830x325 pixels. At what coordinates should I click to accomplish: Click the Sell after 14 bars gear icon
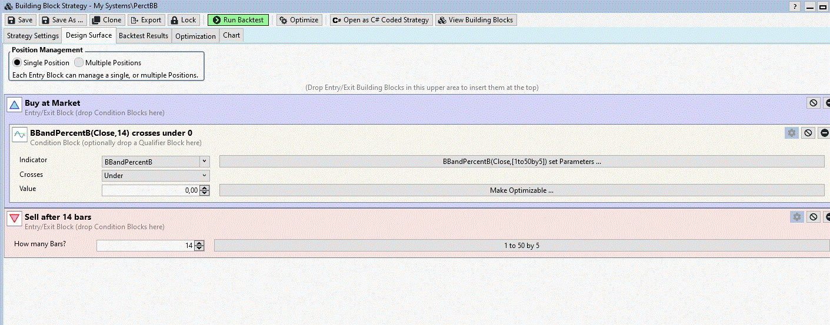(x=797, y=217)
